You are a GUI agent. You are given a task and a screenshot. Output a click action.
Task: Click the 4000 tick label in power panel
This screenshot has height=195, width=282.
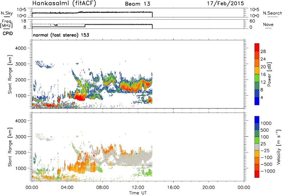pos(20,48)
